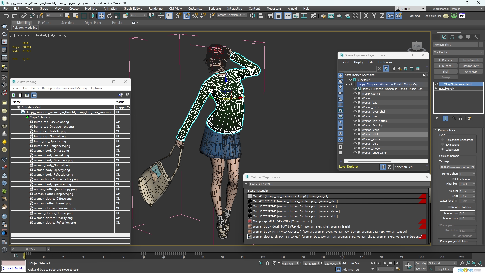The width and height of the screenshot is (485, 273).
Task: Uncheck the Filter texmap checkbox
Action: (453, 179)
